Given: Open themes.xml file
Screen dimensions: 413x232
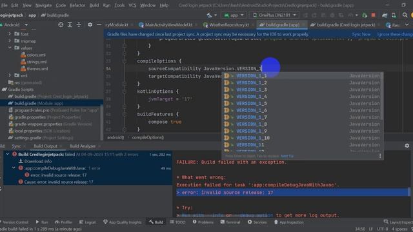Looking at the screenshot, I should click(34, 69).
